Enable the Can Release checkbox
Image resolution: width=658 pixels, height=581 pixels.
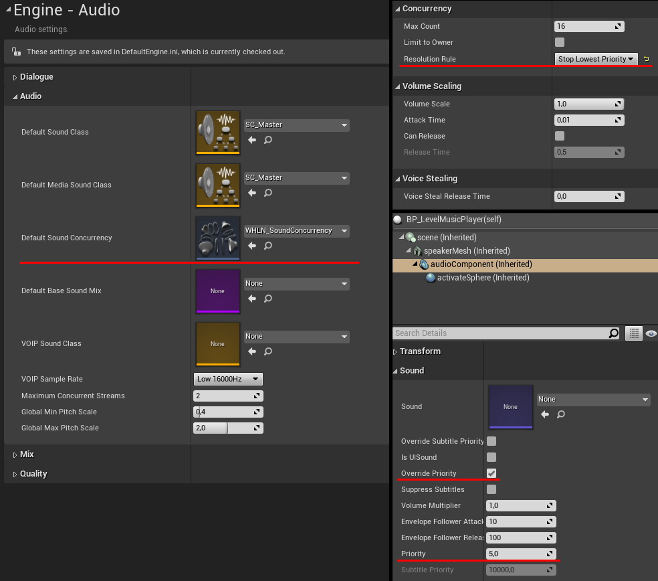tap(560, 136)
